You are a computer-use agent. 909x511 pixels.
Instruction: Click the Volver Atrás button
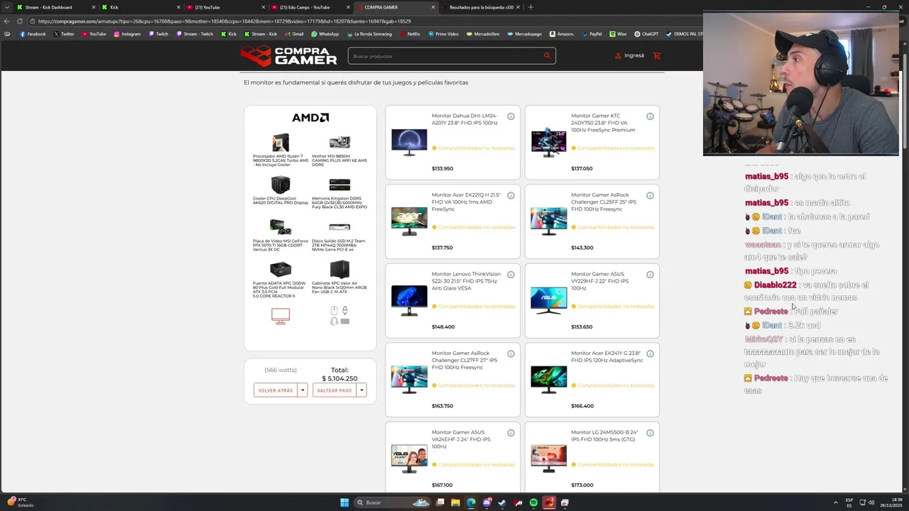click(276, 390)
